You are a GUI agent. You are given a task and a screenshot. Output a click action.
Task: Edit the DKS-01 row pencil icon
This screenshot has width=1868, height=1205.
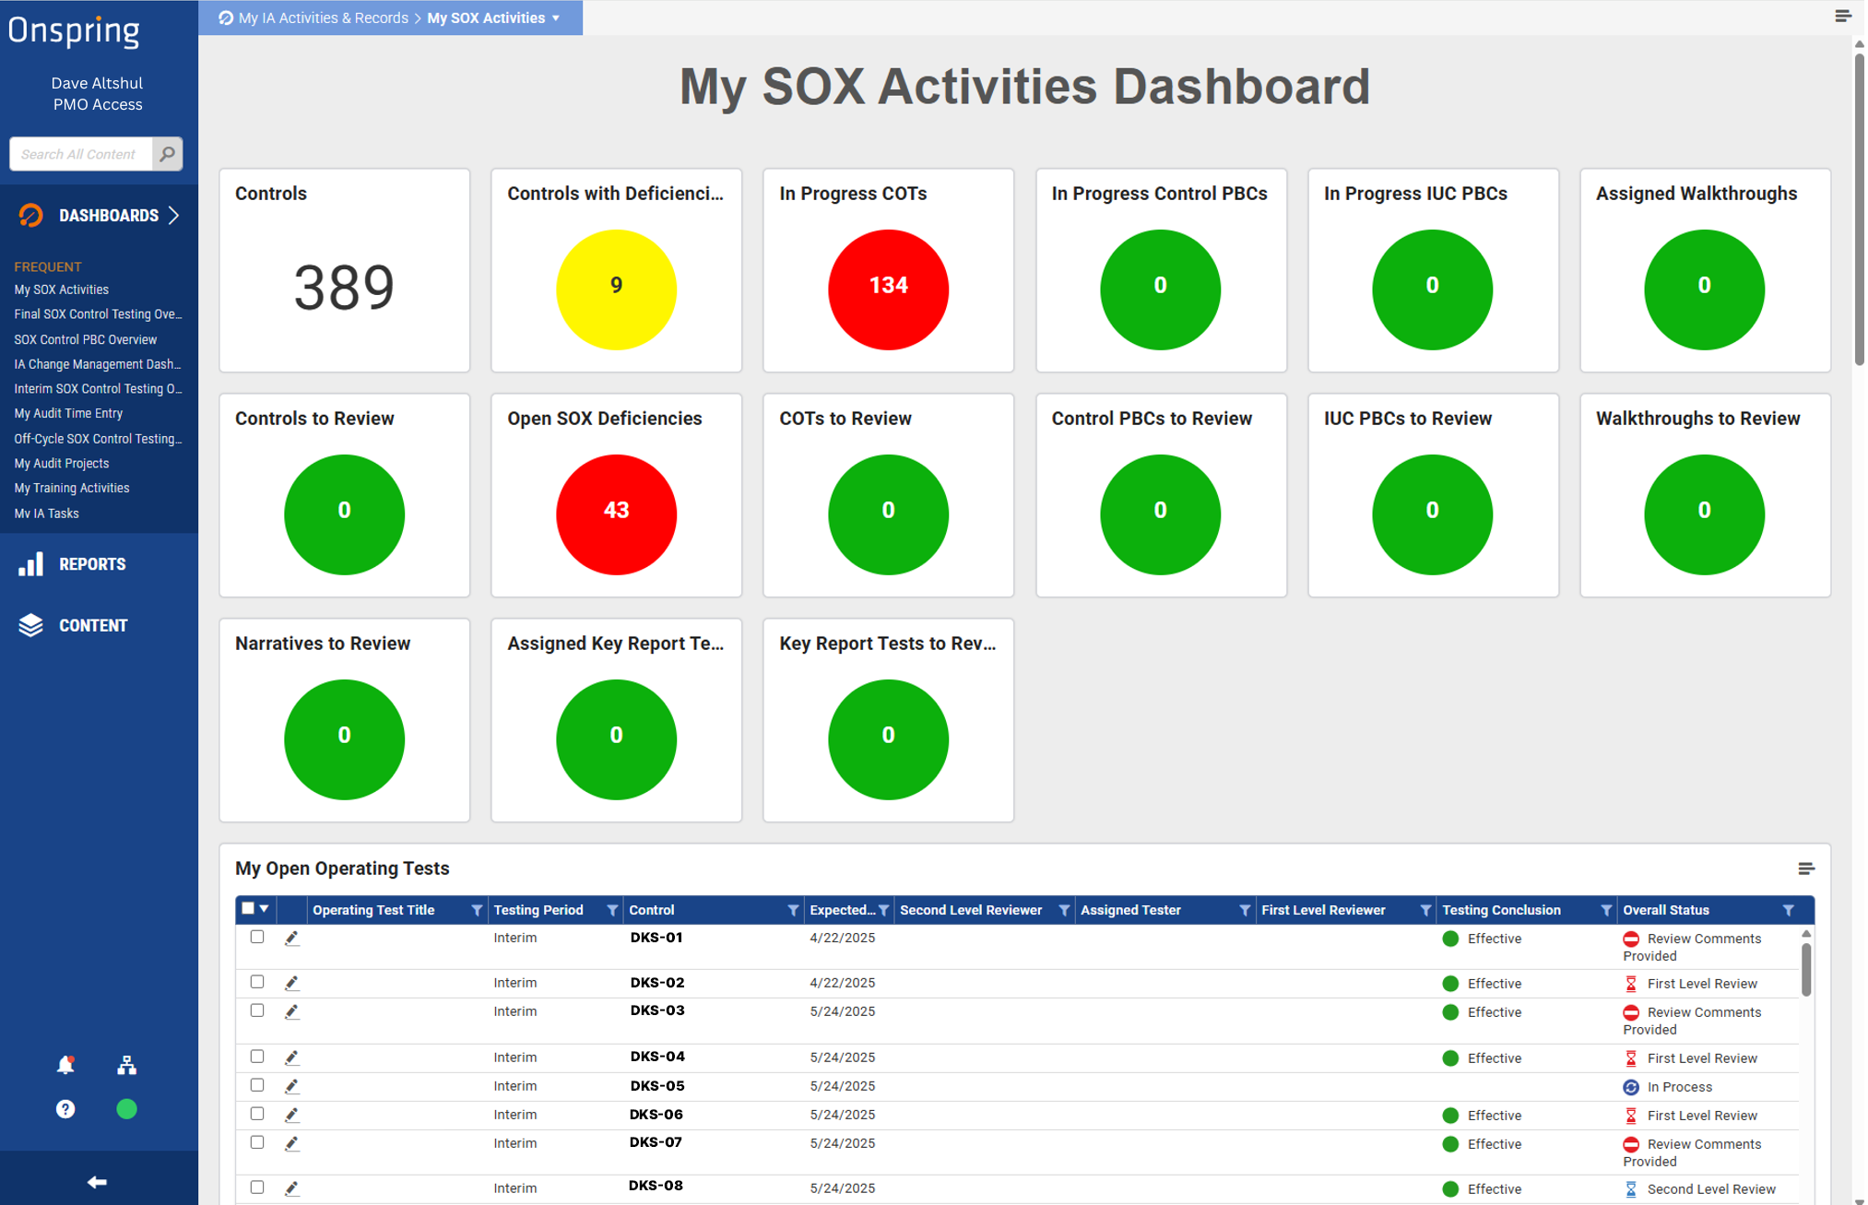point(291,939)
